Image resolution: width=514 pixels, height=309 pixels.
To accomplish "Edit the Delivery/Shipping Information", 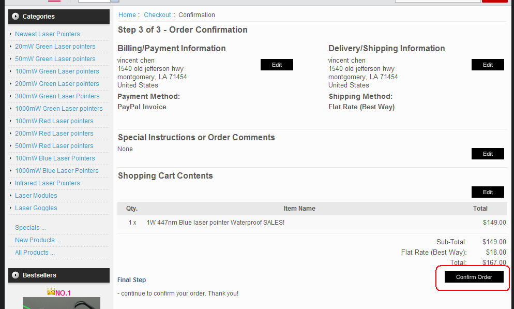I will point(488,65).
